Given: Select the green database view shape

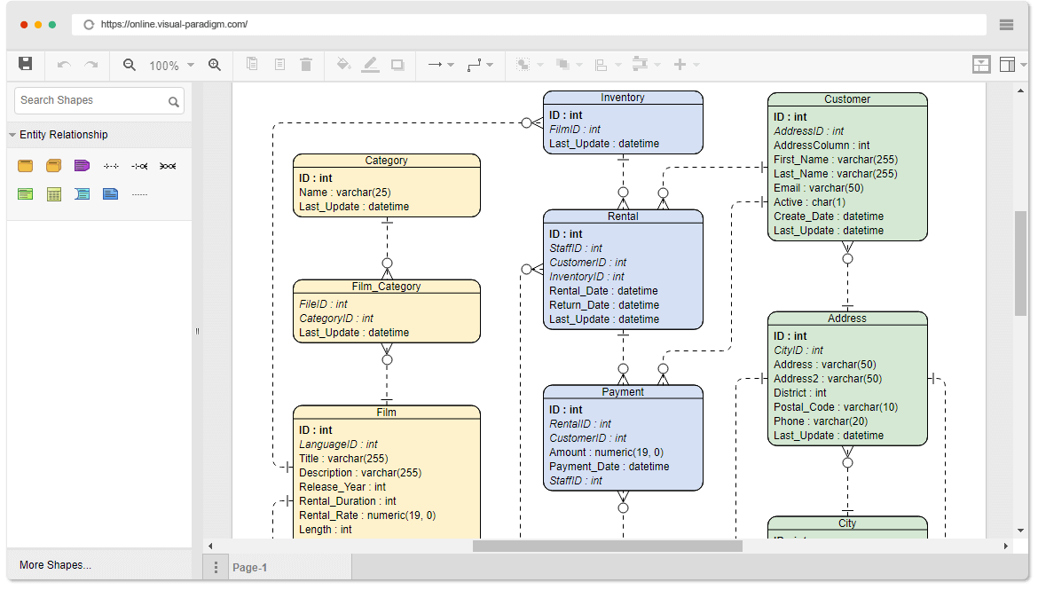Looking at the screenshot, I should 26,194.
